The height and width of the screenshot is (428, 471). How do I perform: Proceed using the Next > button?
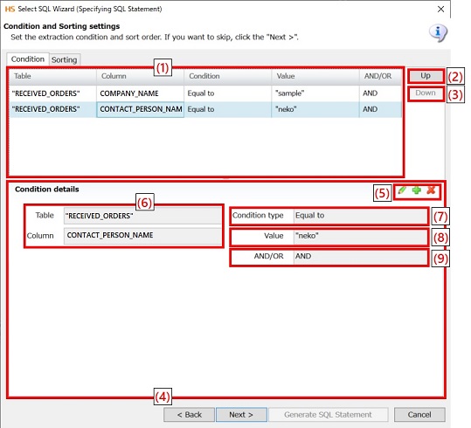coord(241,415)
